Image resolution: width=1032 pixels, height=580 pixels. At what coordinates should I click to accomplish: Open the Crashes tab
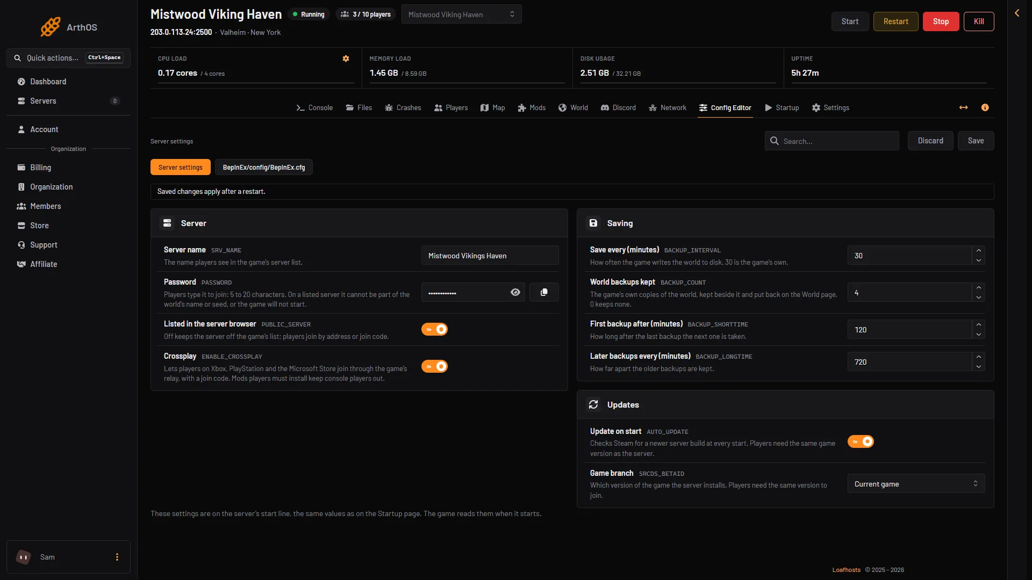(403, 108)
